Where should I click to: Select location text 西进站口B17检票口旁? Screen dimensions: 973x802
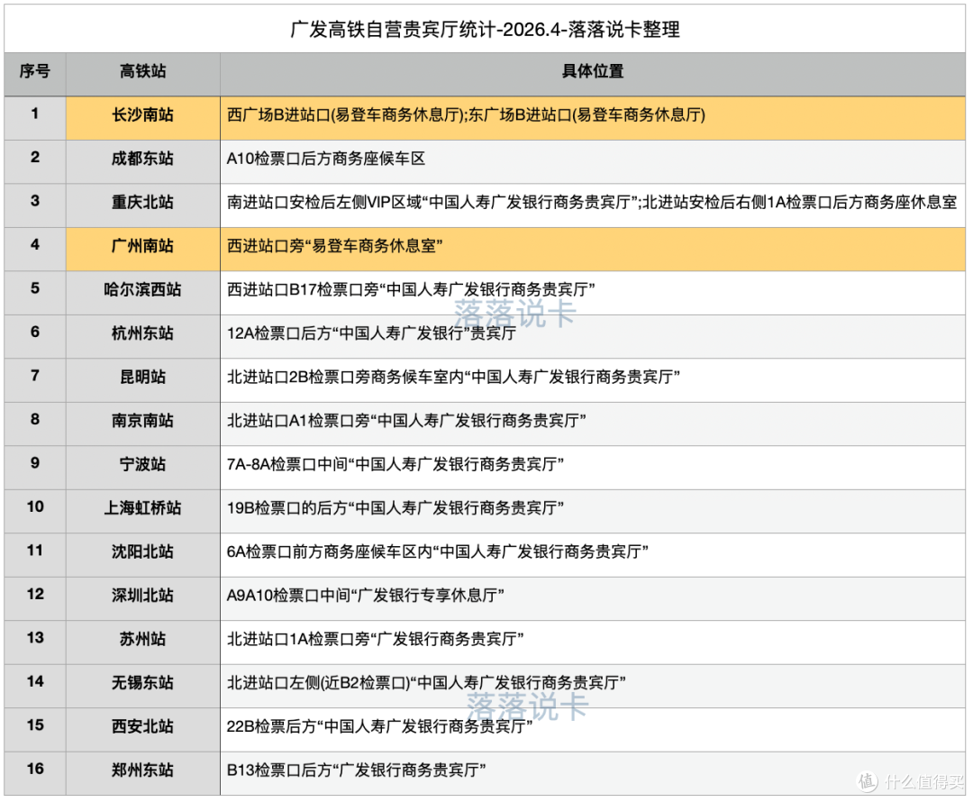coord(411,290)
